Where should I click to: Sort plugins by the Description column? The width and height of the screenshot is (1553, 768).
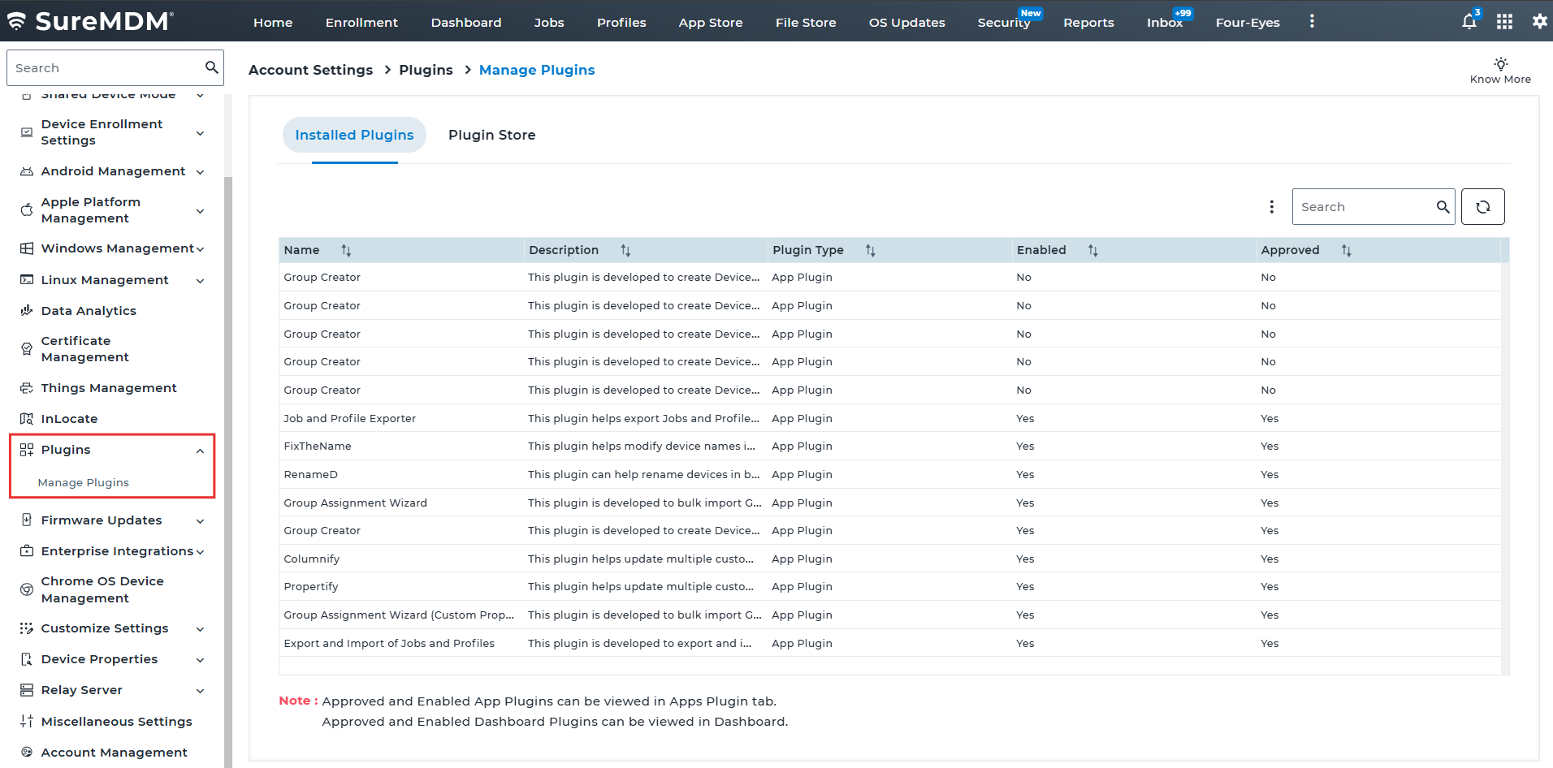coord(625,250)
